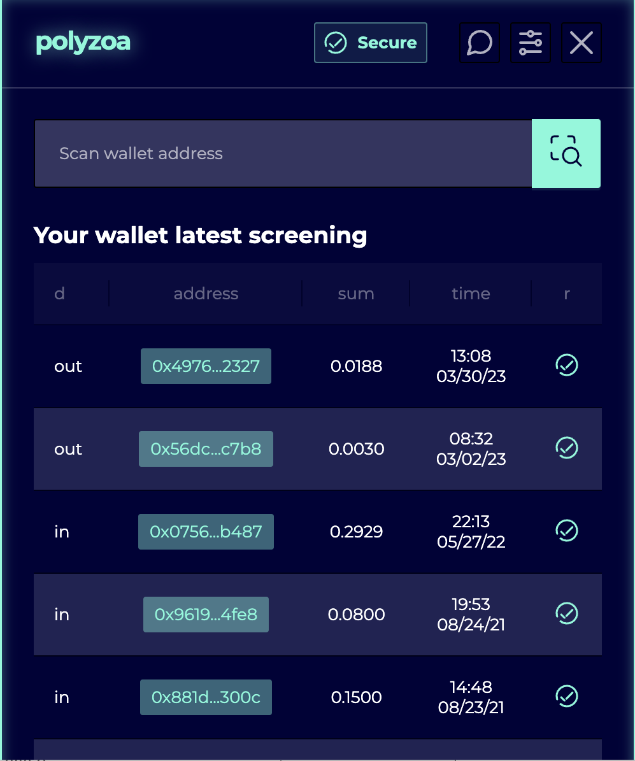The width and height of the screenshot is (635, 761).
Task: Open address 0x0756...b487
Action: click(206, 532)
